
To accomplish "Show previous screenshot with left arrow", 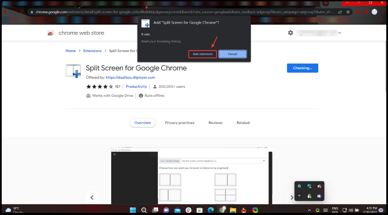I will point(92,197).
